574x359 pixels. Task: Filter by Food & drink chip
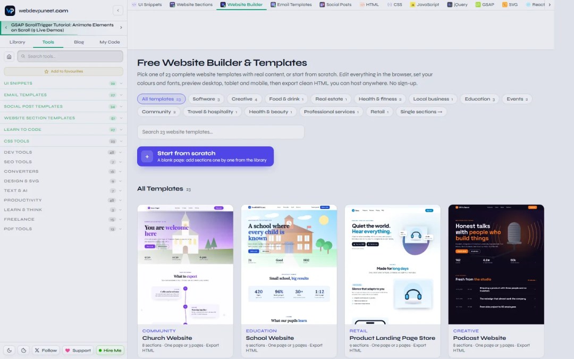click(x=286, y=99)
